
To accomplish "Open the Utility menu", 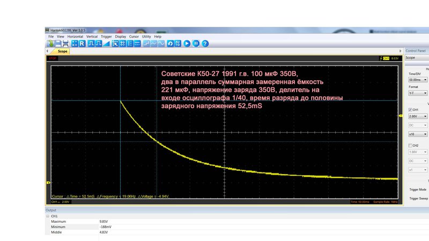I will coord(146,36).
